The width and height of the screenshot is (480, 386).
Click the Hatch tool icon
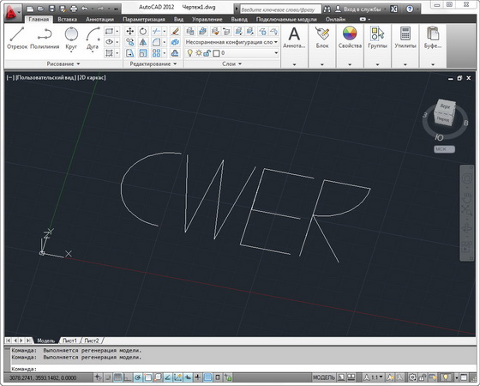(x=109, y=53)
